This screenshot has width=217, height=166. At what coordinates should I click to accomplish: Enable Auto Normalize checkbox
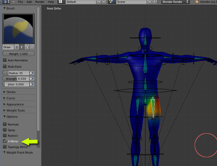tap(5, 60)
